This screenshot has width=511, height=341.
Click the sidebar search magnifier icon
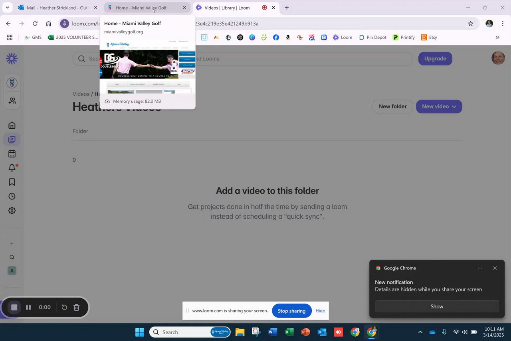pyautogui.click(x=12, y=257)
